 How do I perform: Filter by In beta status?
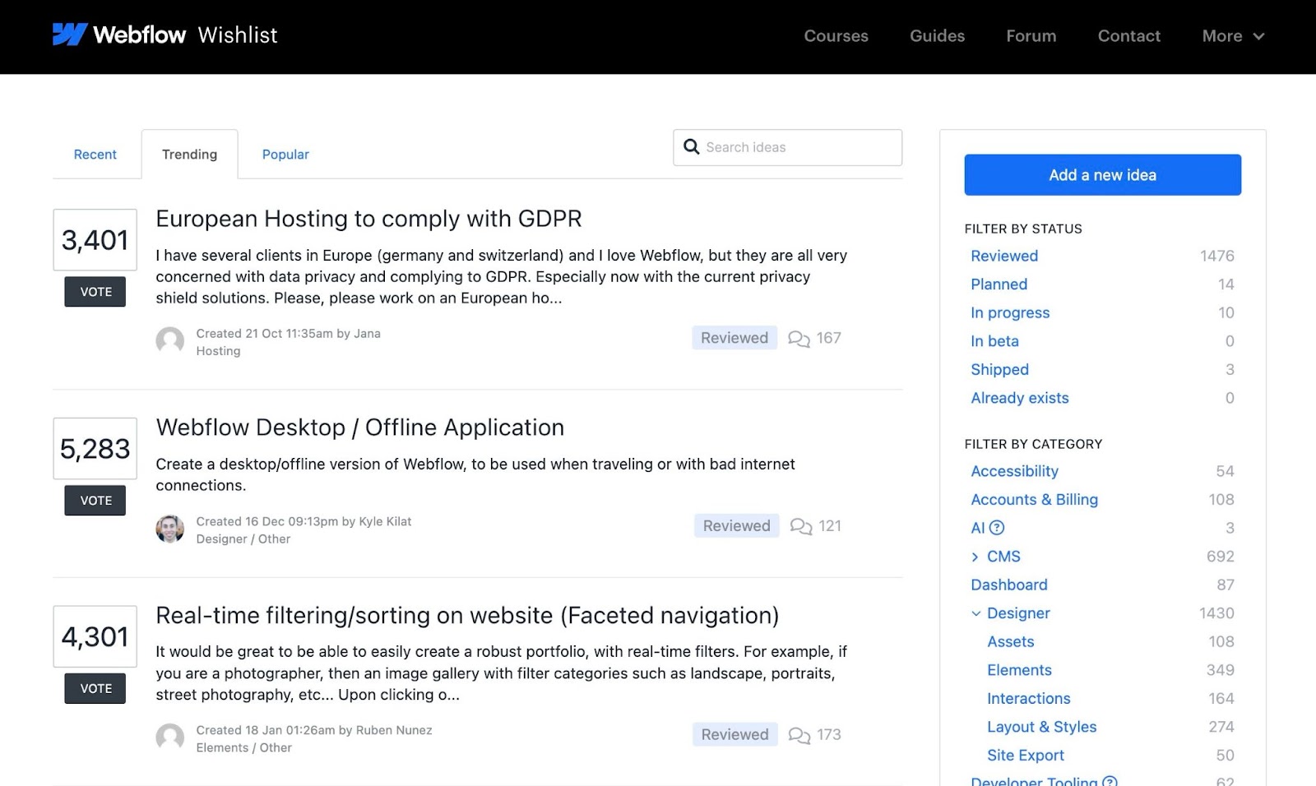994,341
